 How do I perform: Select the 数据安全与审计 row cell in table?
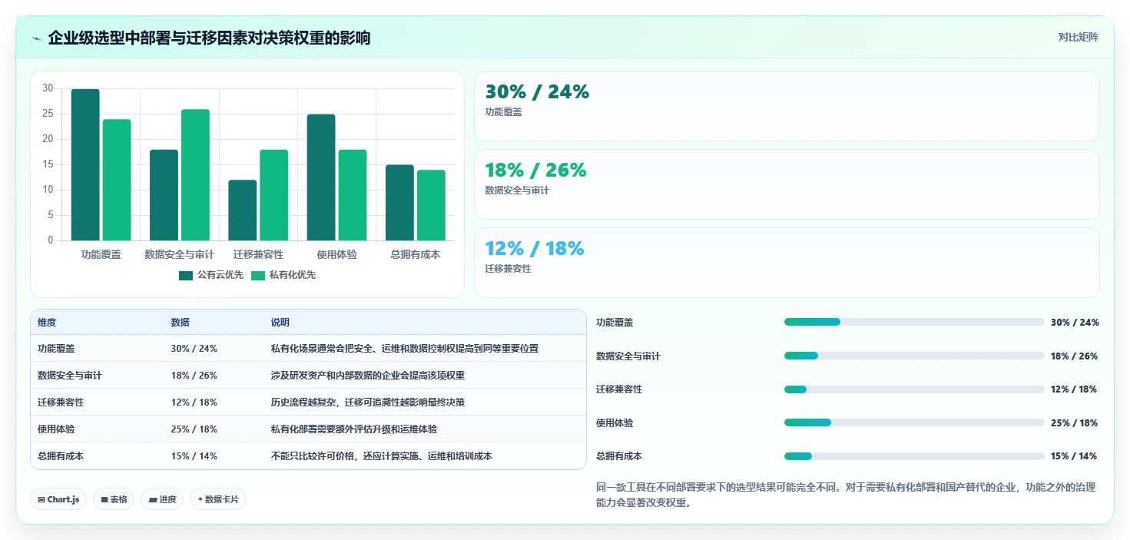pos(70,376)
